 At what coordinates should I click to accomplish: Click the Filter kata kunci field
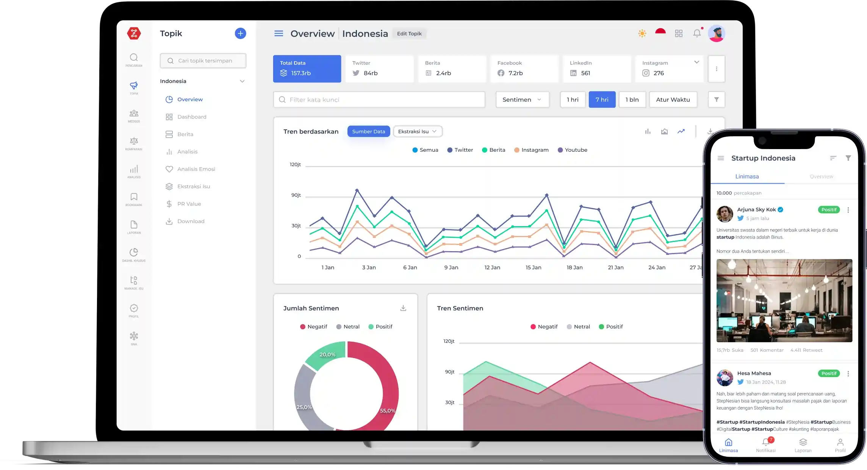pos(379,100)
